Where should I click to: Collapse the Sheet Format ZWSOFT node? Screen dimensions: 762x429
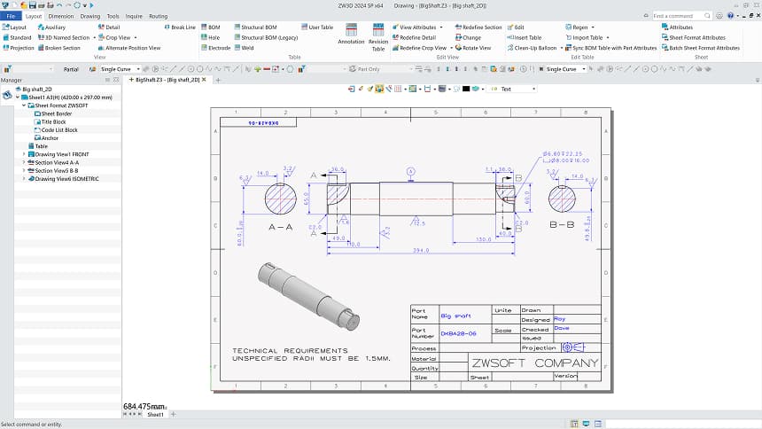[24, 105]
